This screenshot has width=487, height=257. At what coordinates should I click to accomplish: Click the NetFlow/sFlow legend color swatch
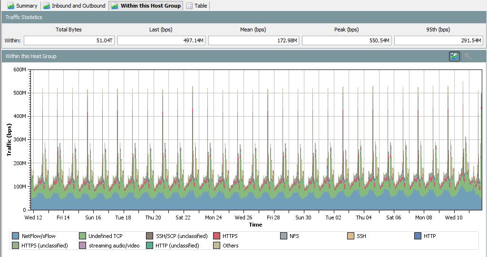click(x=15, y=236)
